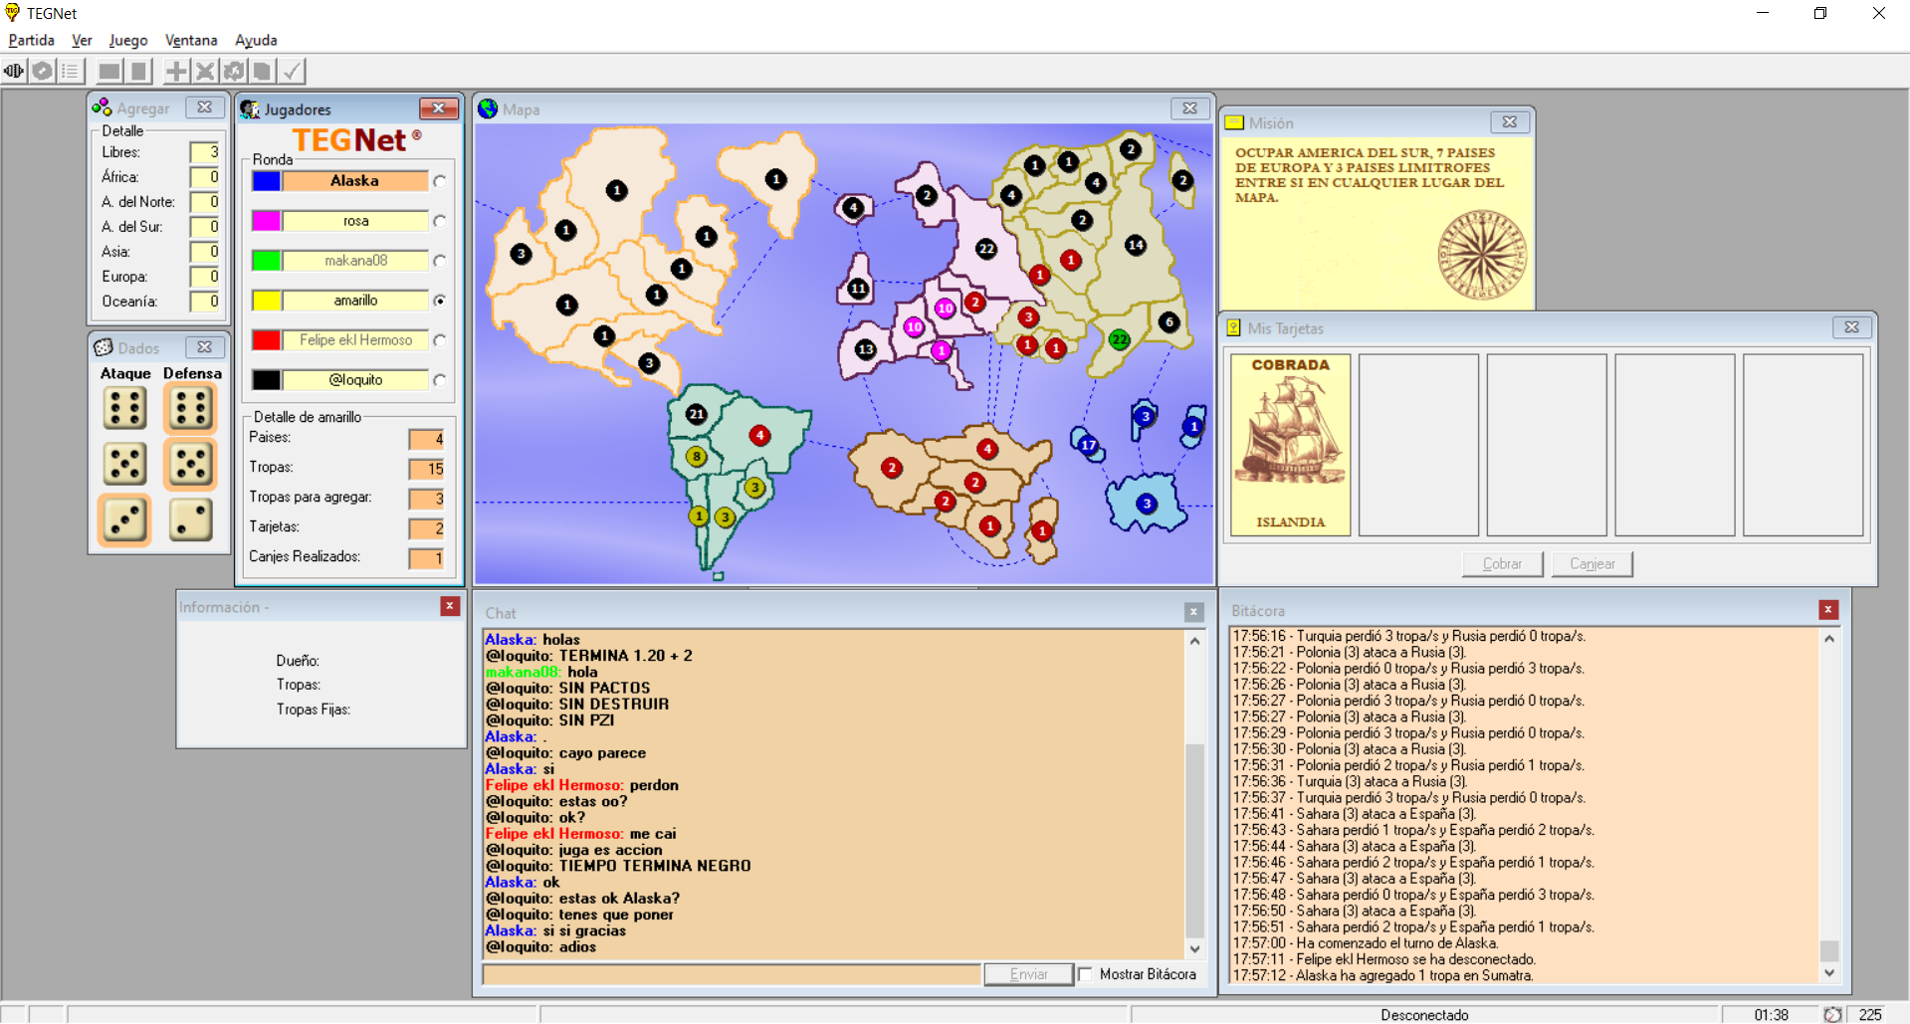Click the plus add-troops toolbar icon
The height and width of the screenshot is (1024, 1910).
click(x=176, y=71)
